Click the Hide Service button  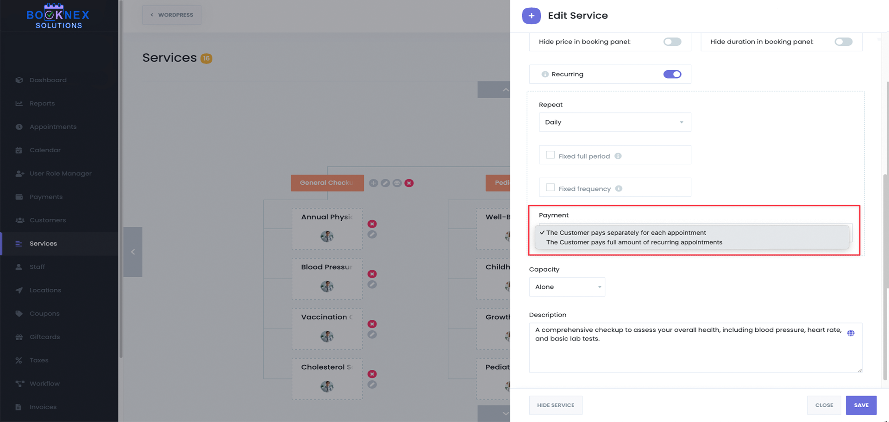555,405
